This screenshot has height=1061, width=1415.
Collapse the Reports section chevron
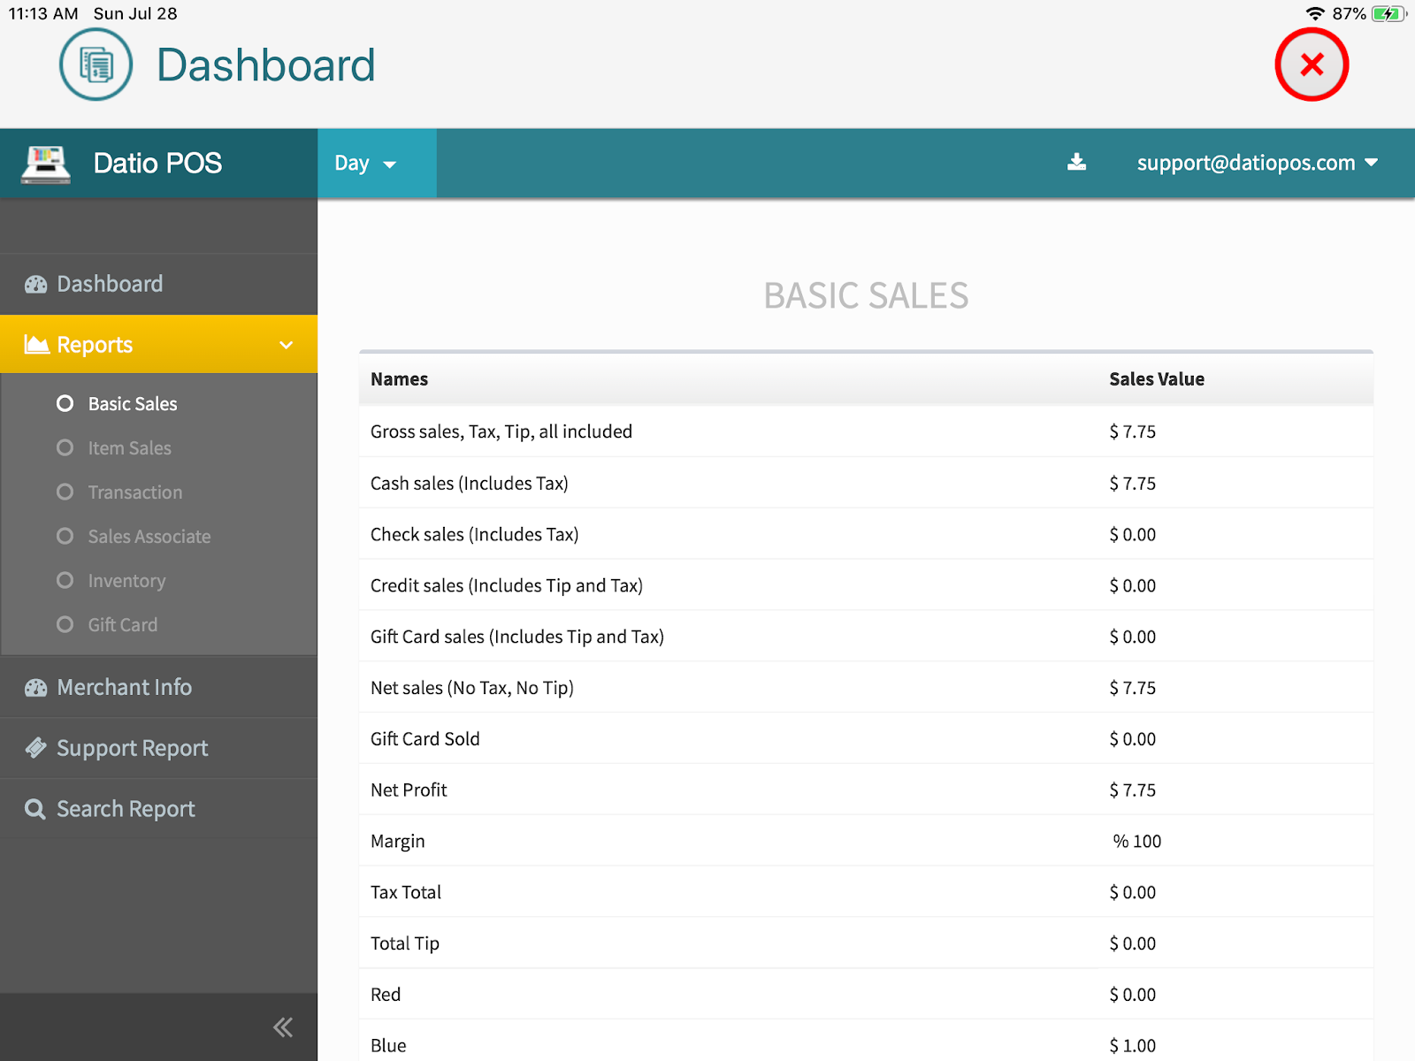tap(285, 345)
